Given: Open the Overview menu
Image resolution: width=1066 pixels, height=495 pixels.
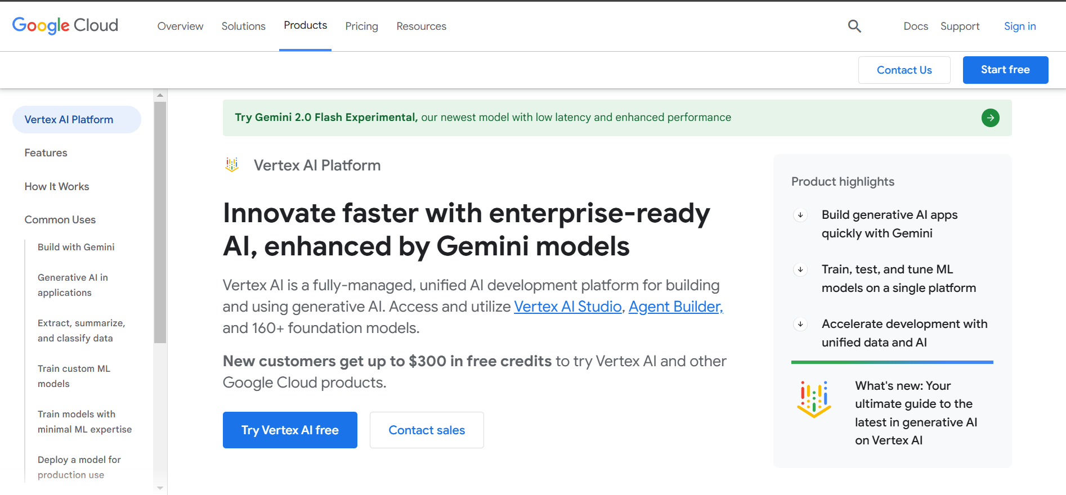Looking at the screenshot, I should [180, 26].
